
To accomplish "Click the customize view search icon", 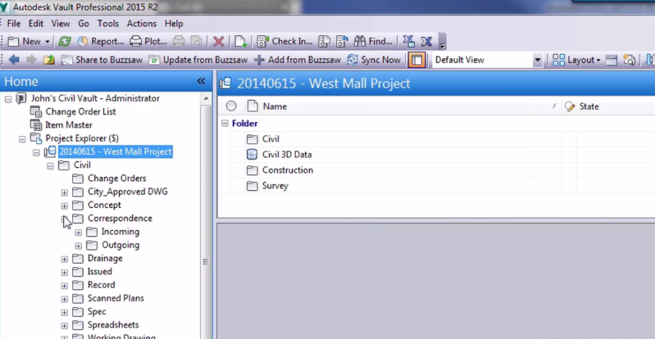I will [629, 60].
